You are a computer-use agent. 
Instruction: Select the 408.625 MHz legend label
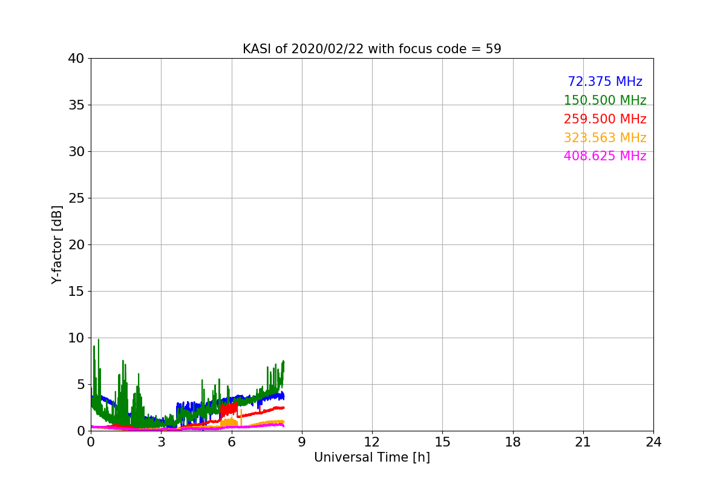[605, 156]
